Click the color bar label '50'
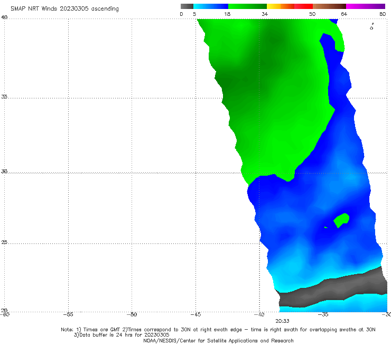391x344 pixels. tap(312, 14)
